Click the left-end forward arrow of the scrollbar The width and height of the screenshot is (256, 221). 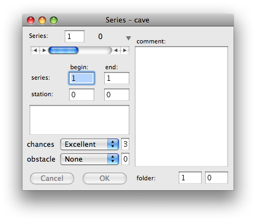[44, 50]
